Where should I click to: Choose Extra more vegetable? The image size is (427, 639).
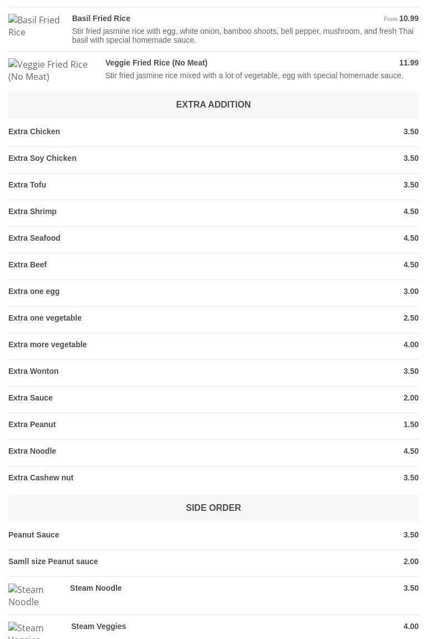[x=48, y=344]
